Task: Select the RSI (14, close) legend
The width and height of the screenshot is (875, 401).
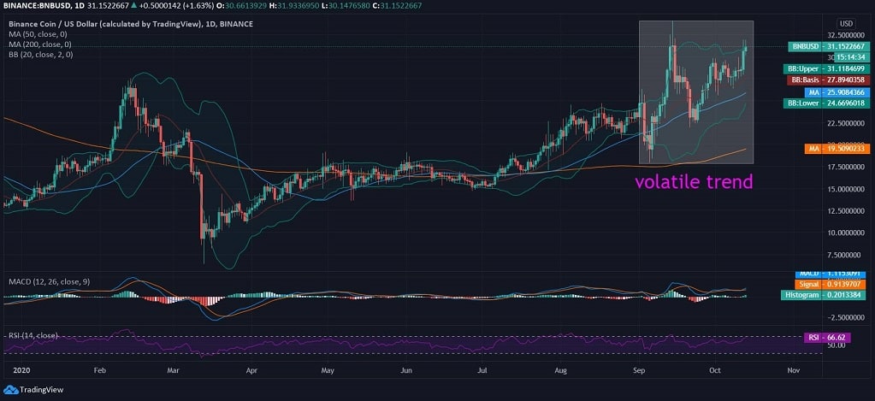Action: point(33,336)
